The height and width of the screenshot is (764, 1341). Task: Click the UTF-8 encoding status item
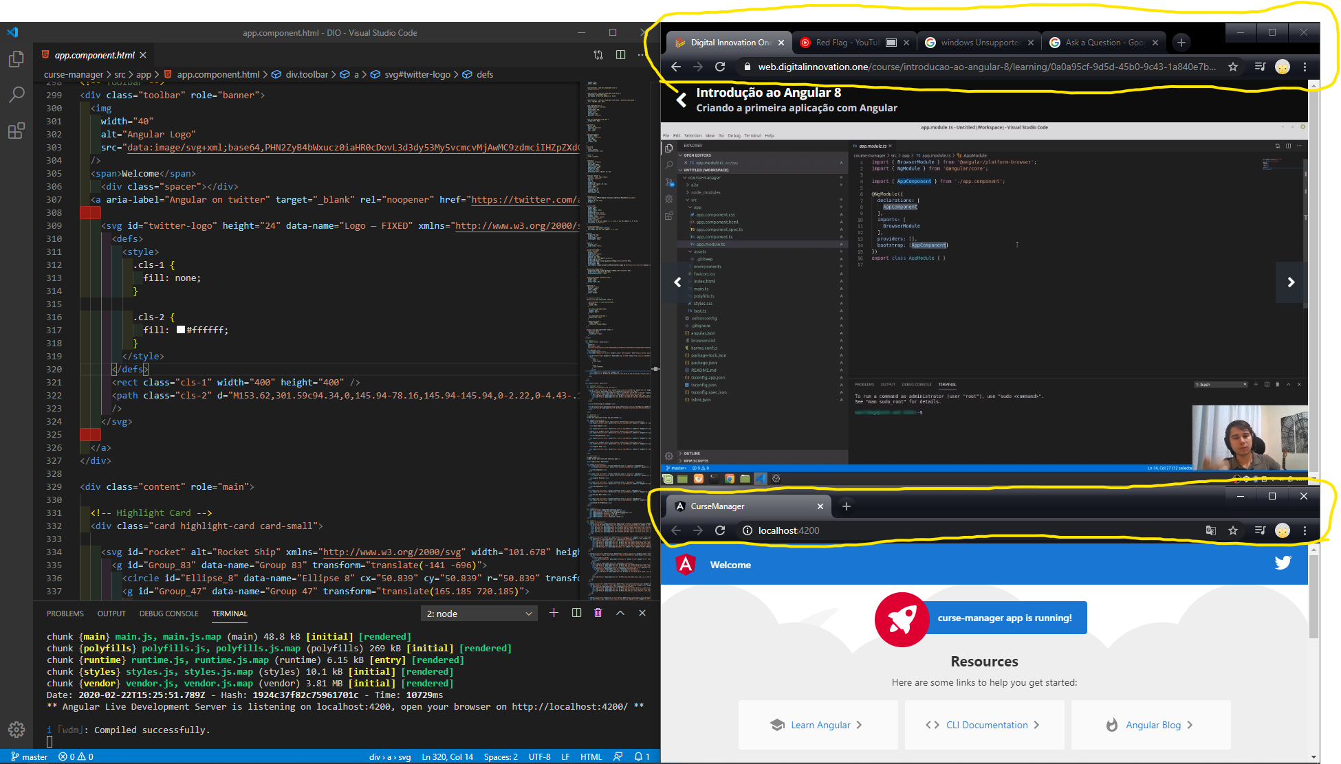click(540, 756)
